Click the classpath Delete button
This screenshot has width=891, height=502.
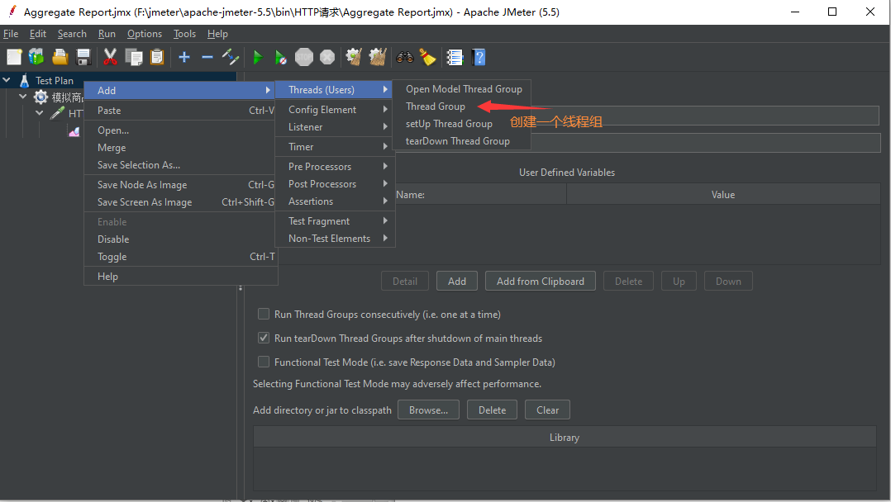tap(492, 410)
